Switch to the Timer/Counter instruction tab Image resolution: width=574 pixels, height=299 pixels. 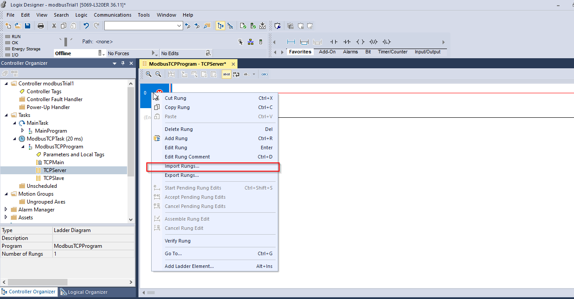tap(392, 52)
